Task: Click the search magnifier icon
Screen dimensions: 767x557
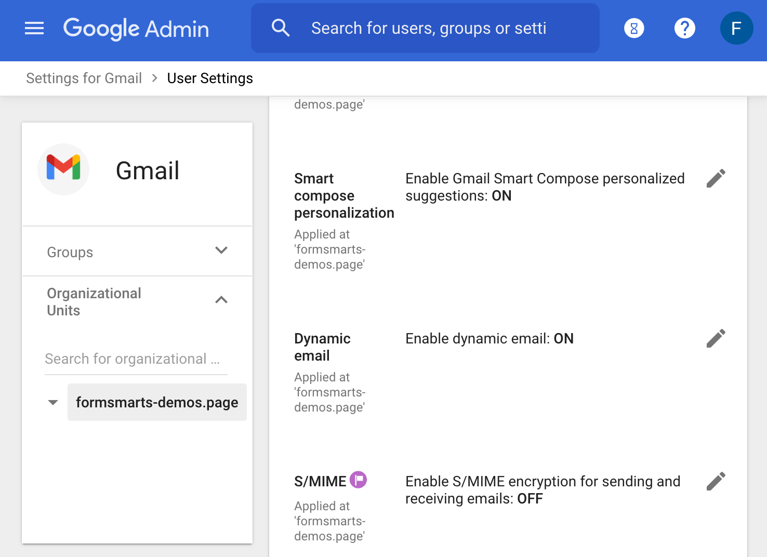Action: pyautogui.click(x=281, y=28)
